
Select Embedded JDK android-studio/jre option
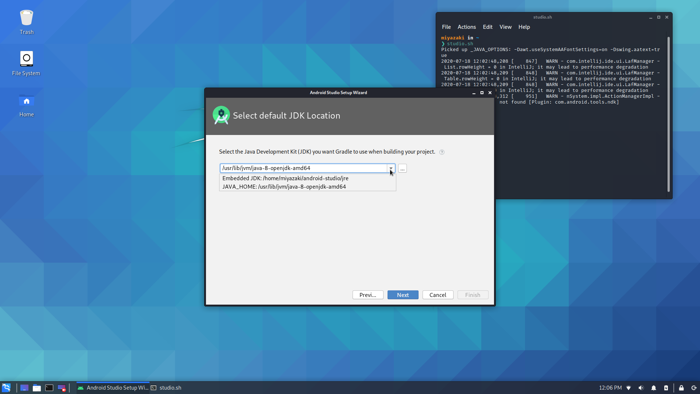285,178
